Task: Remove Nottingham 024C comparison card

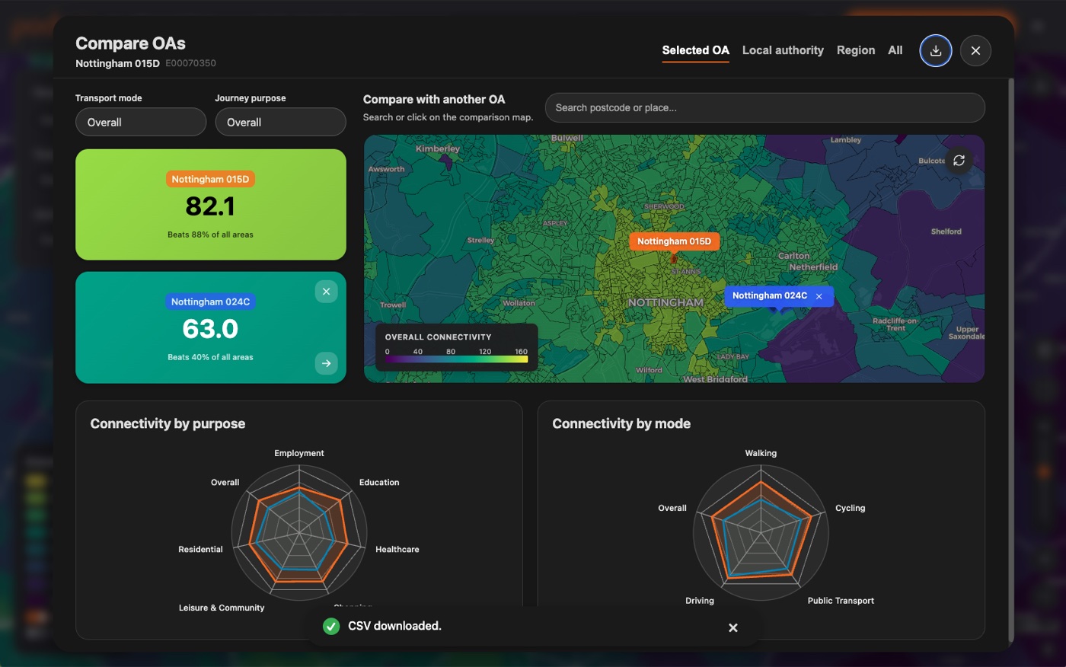Action: coord(326,292)
